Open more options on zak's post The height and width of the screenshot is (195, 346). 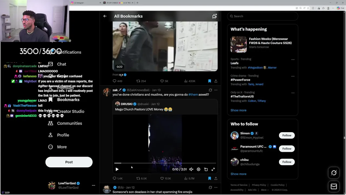(216, 90)
